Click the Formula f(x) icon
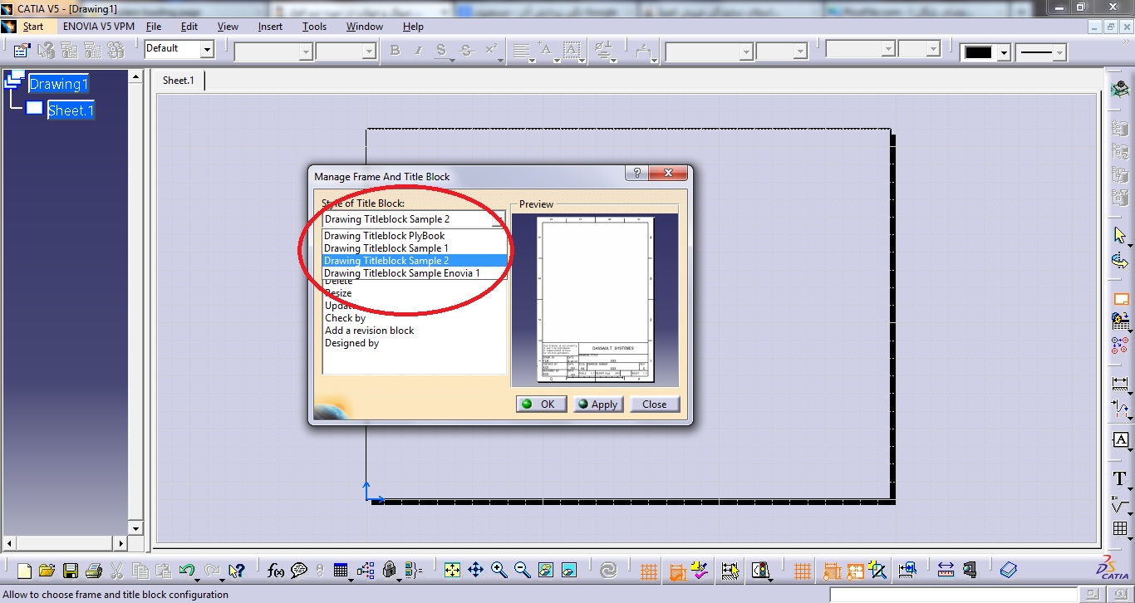This screenshot has width=1135, height=603. pos(276,570)
